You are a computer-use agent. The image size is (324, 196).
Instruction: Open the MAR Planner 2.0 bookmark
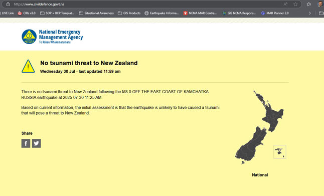[275, 13]
